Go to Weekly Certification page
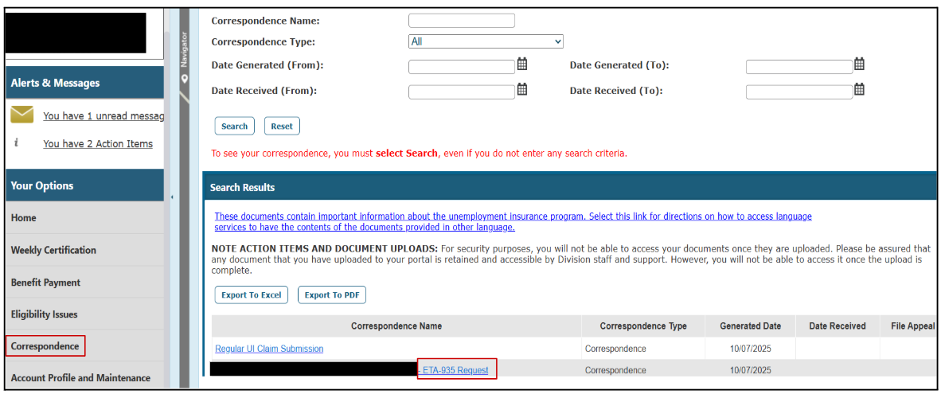Viewport: 941px width, 394px height. (x=53, y=250)
